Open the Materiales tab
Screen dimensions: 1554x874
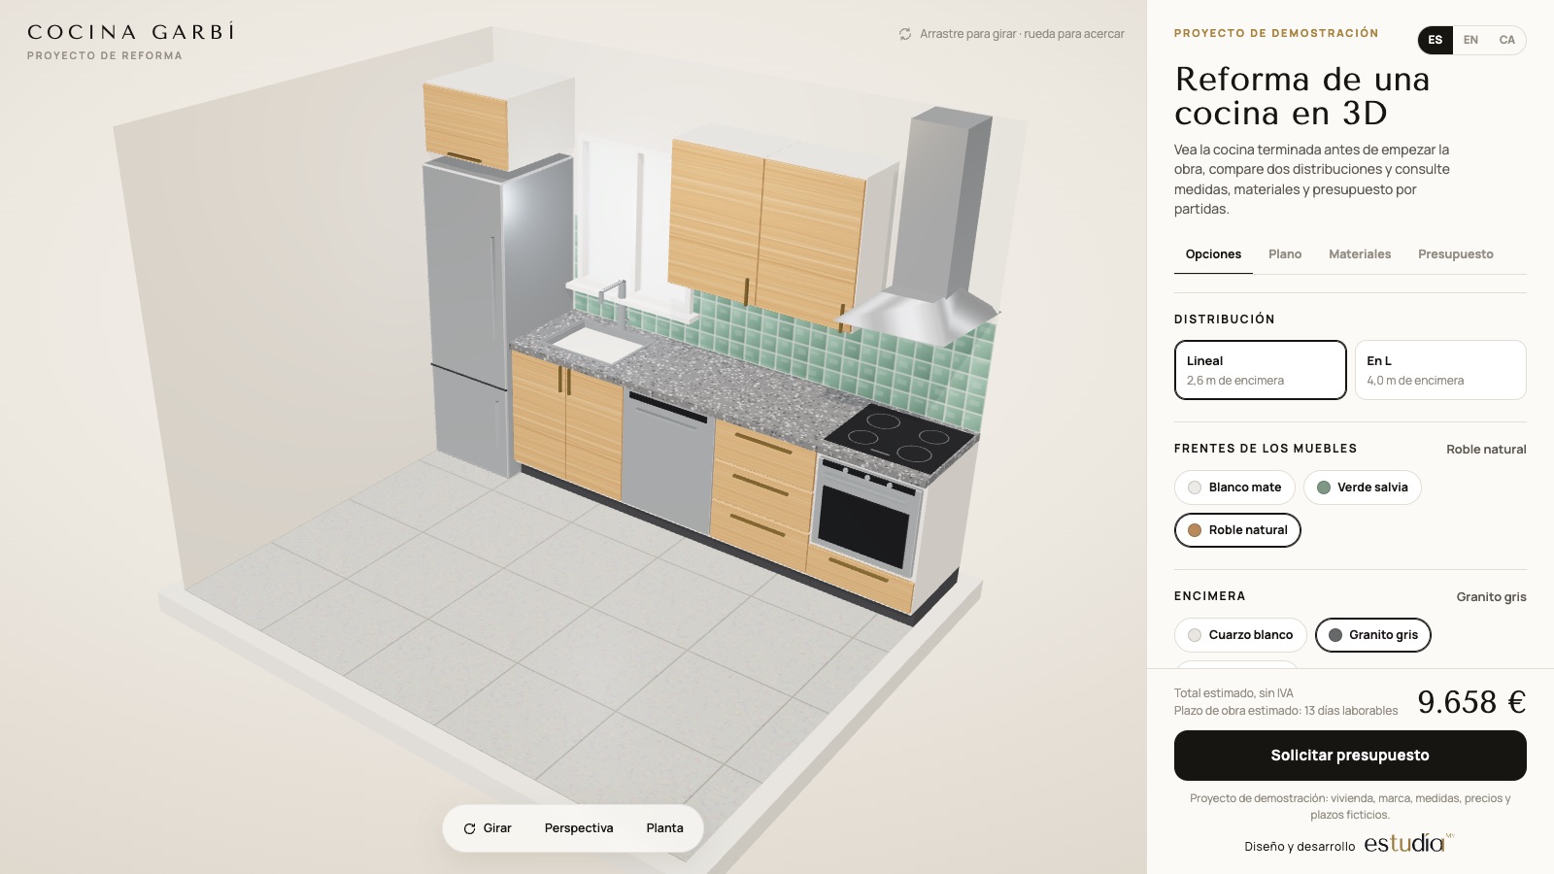coord(1359,254)
